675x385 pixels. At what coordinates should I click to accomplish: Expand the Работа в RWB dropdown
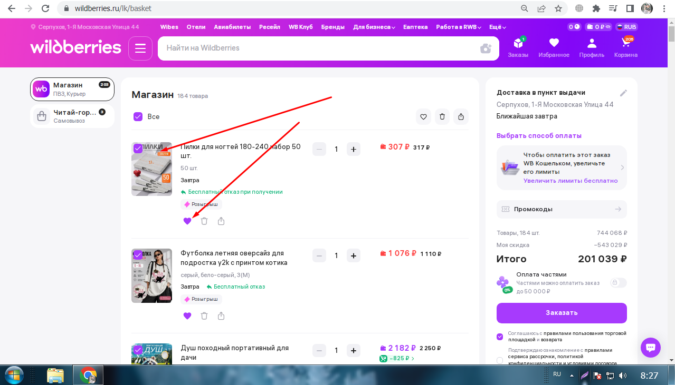[459, 27]
